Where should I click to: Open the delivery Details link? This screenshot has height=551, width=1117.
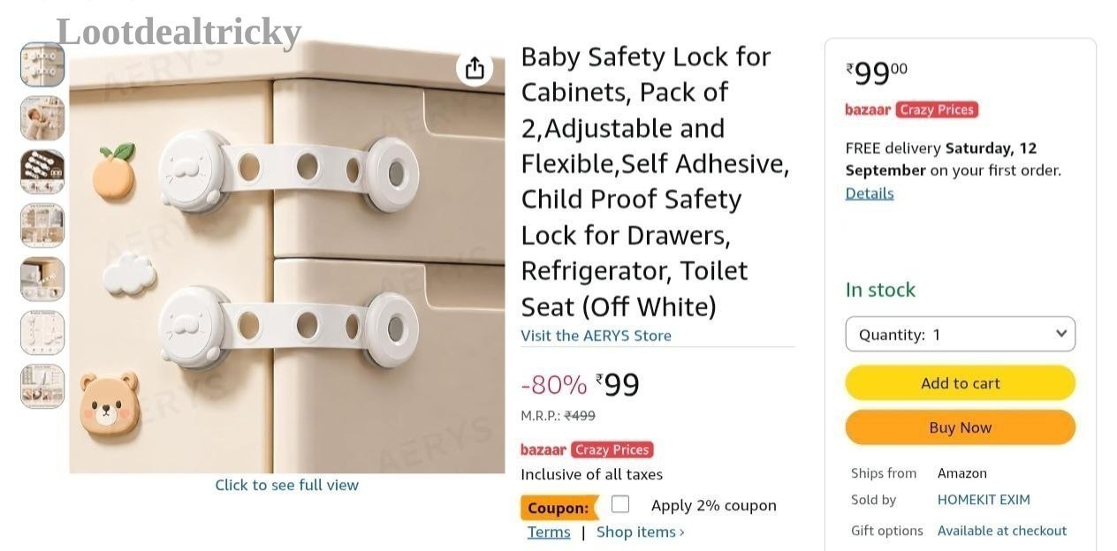[870, 193]
